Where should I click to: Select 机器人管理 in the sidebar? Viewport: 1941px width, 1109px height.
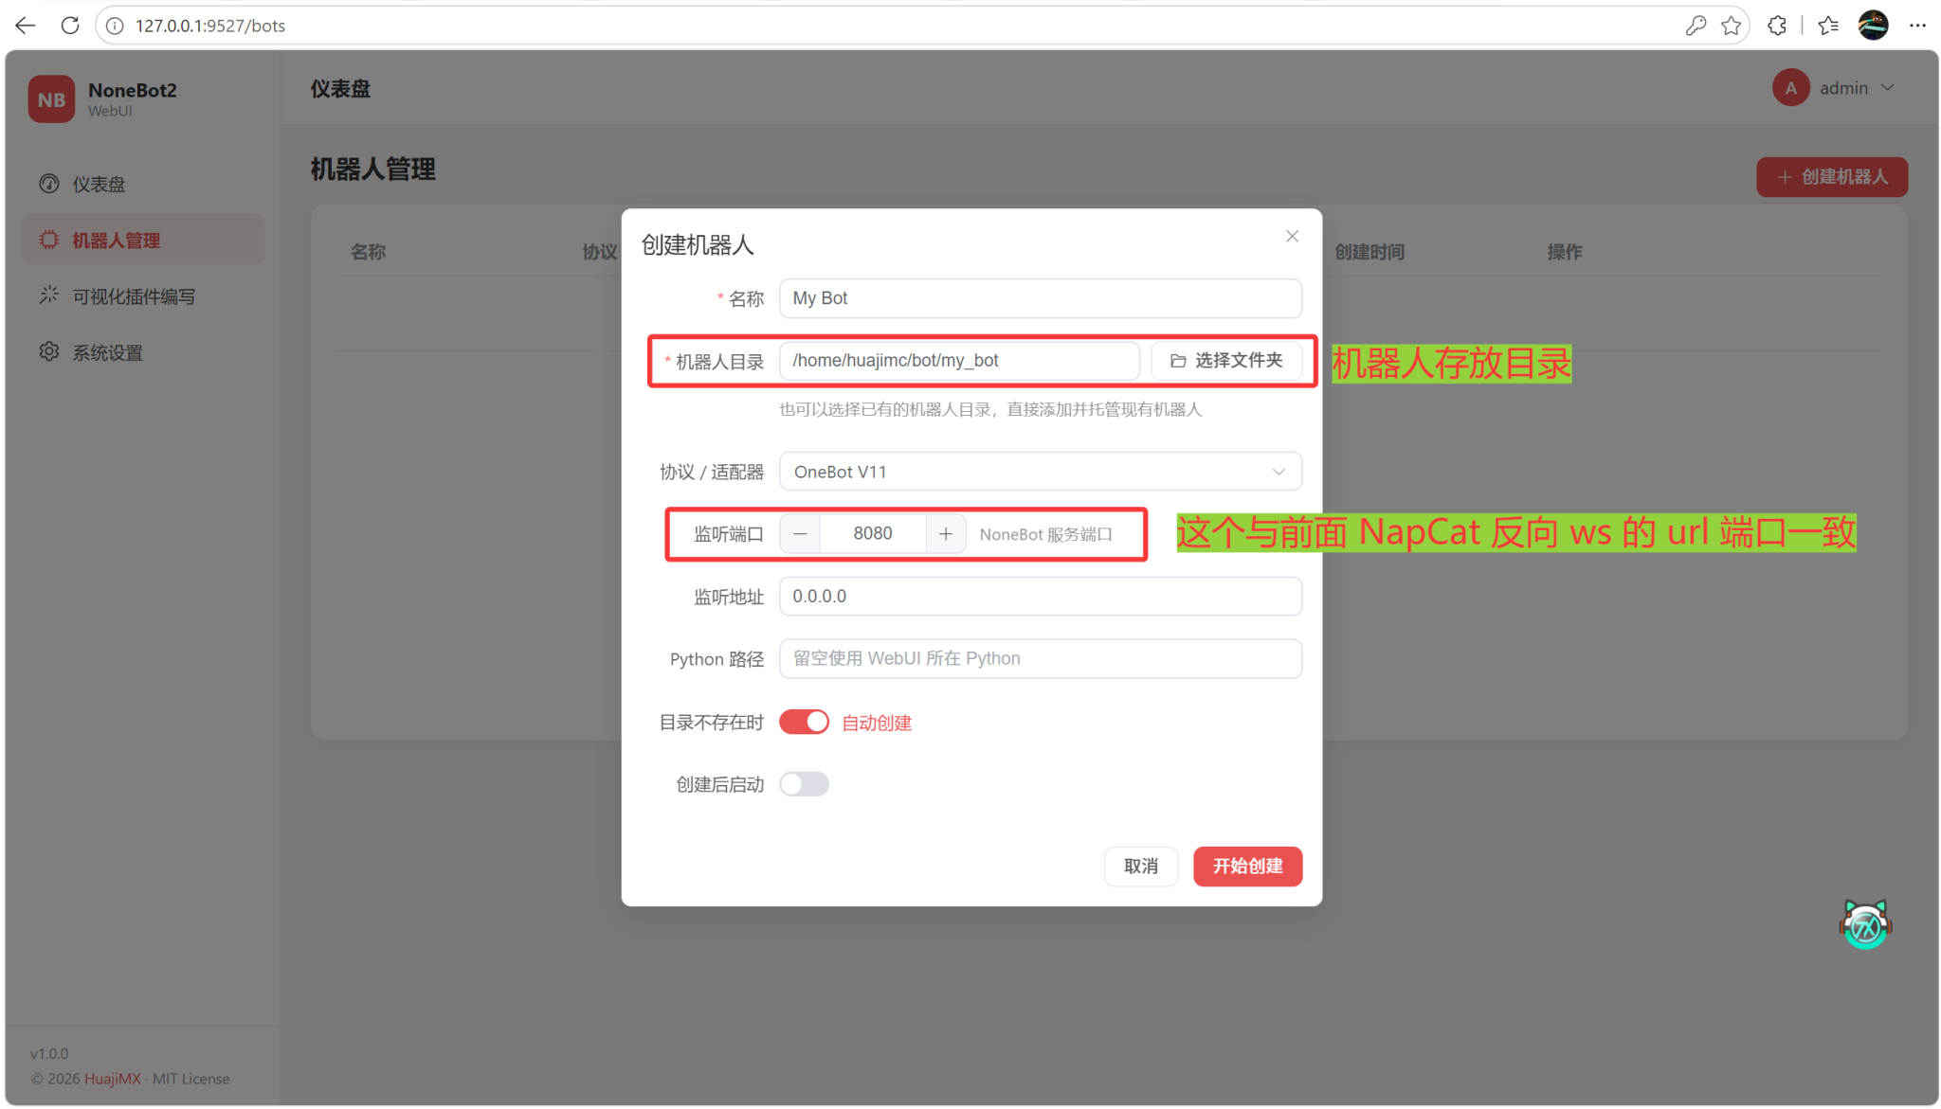point(142,240)
